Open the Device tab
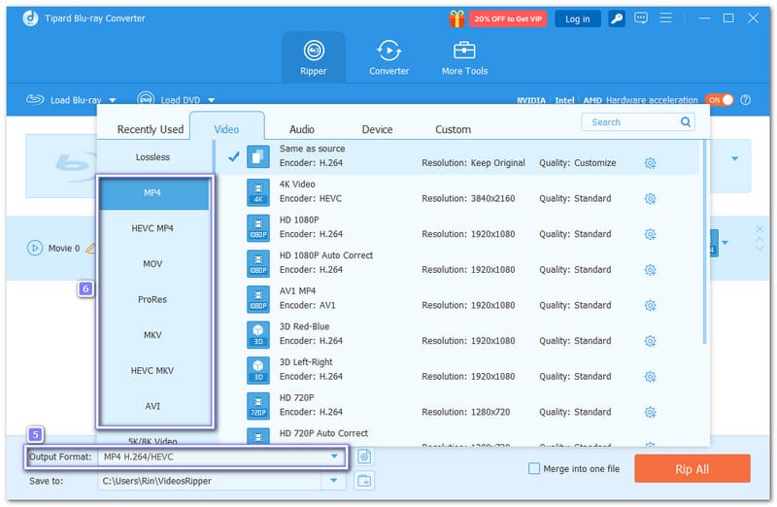Viewport: 777px width, 507px height. click(377, 129)
